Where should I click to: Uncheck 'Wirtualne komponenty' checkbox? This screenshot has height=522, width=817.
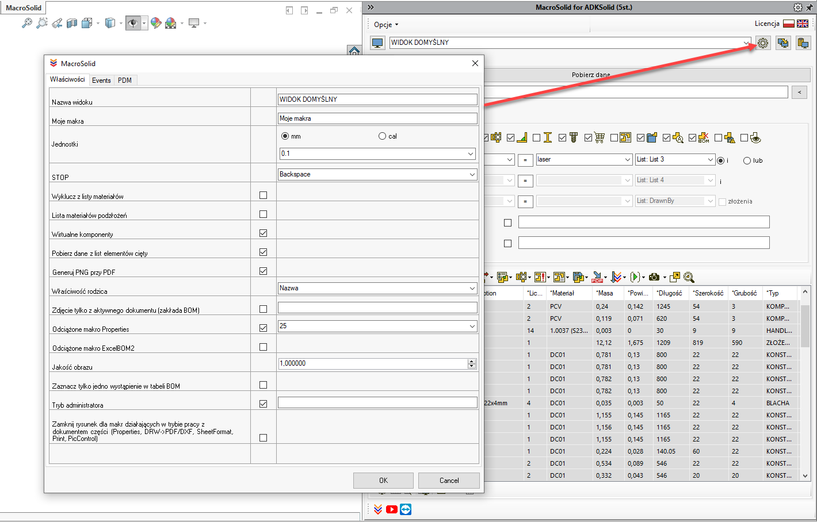[x=263, y=233]
